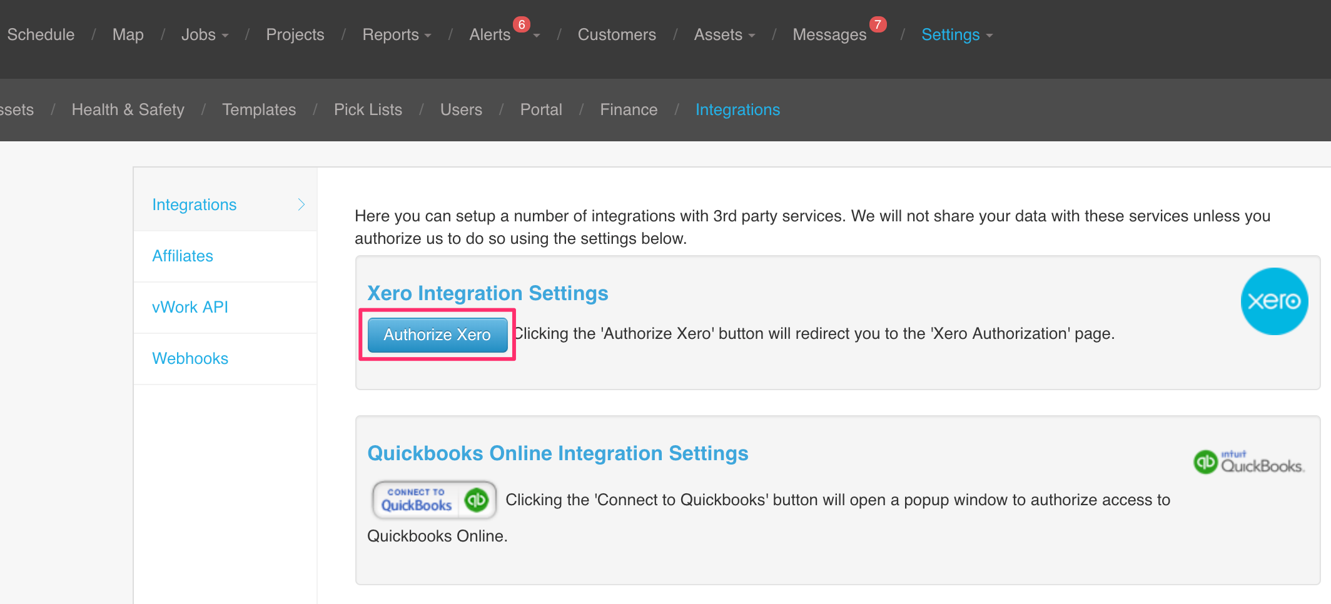Screen dimensions: 1331x604
Task: Click the chevron next to sidebar Integrations
Action: point(301,205)
